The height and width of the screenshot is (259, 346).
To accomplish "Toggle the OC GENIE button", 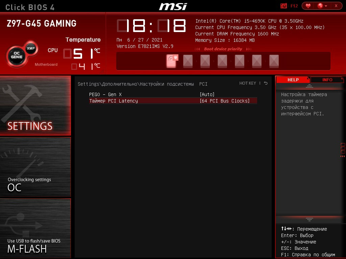I will (x=17, y=55).
